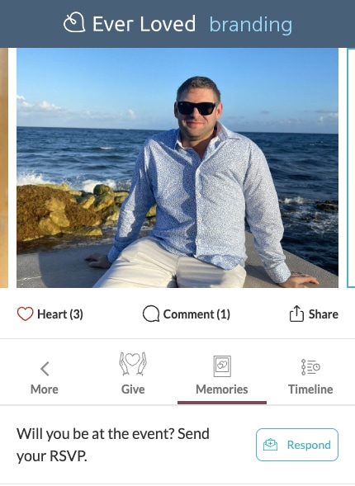Open comments via speech bubble icon
The image size is (355, 486).
[151, 314]
